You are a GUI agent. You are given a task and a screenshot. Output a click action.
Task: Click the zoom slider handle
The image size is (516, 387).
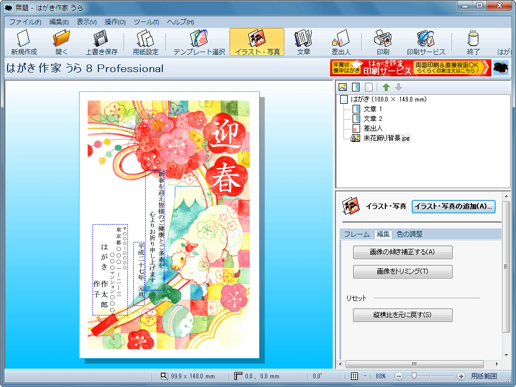click(414, 376)
